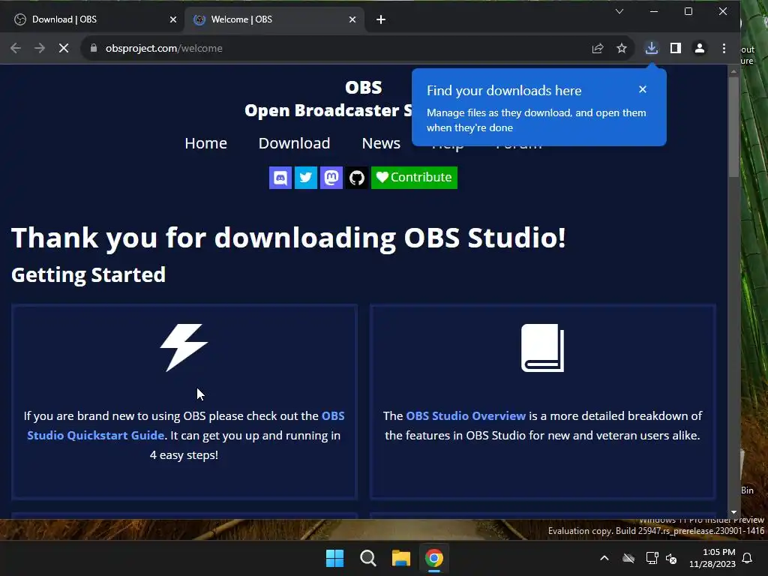Close the Download | OBS tab
Screen dimensions: 768x576
pos(173,19)
